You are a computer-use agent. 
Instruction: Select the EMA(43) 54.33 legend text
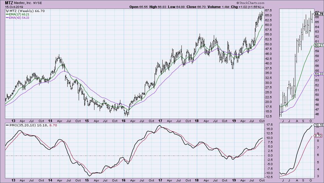coord(19,18)
